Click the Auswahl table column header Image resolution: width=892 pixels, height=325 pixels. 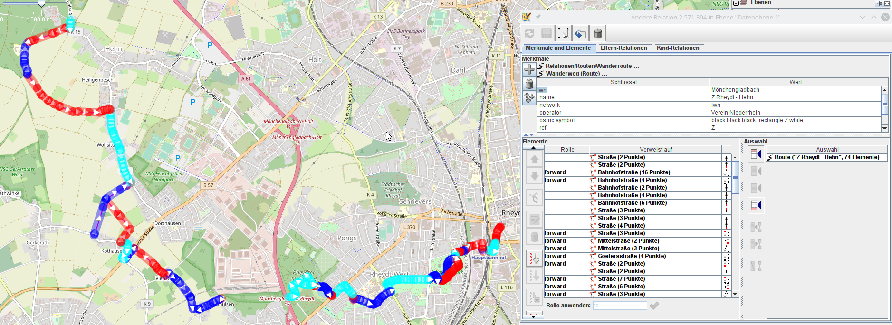(827, 150)
